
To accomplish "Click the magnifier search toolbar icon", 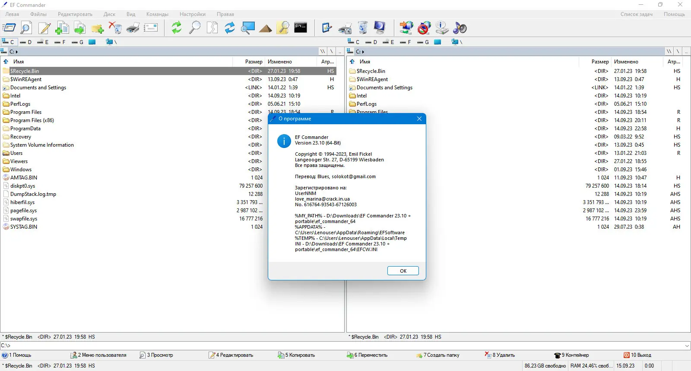I will [195, 28].
